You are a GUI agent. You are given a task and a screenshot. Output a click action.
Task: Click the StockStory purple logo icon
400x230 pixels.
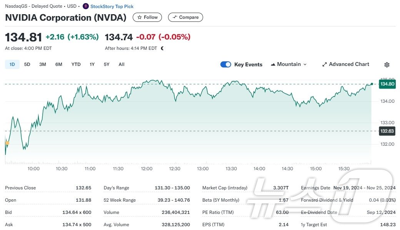click(86, 6)
